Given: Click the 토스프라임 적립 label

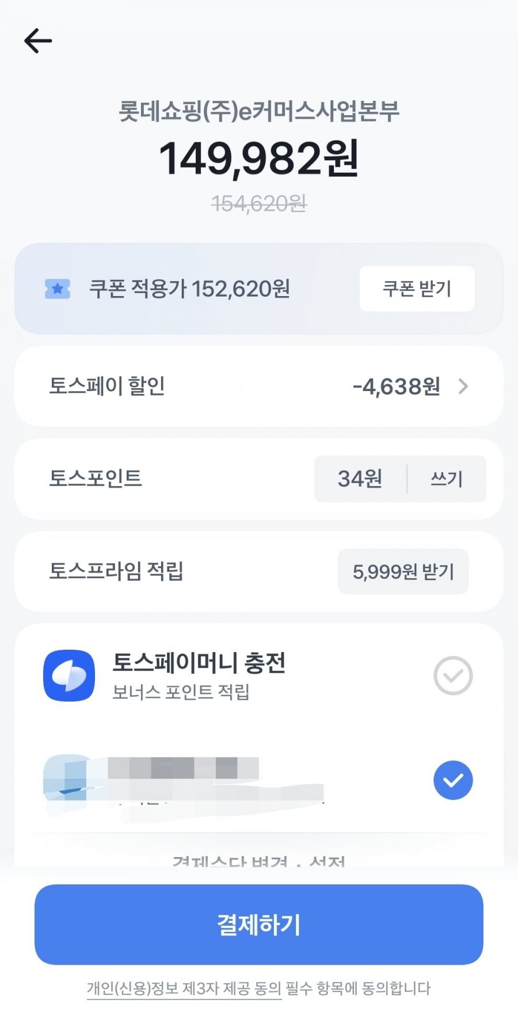Looking at the screenshot, I should (x=116, y=571).
